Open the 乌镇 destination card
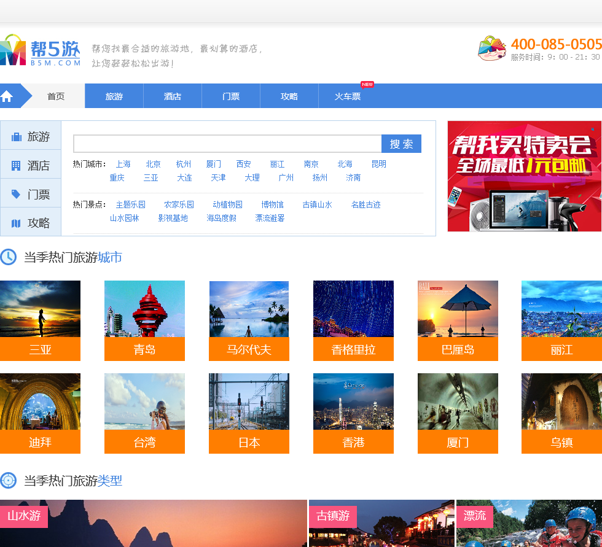 pos(561,414)
